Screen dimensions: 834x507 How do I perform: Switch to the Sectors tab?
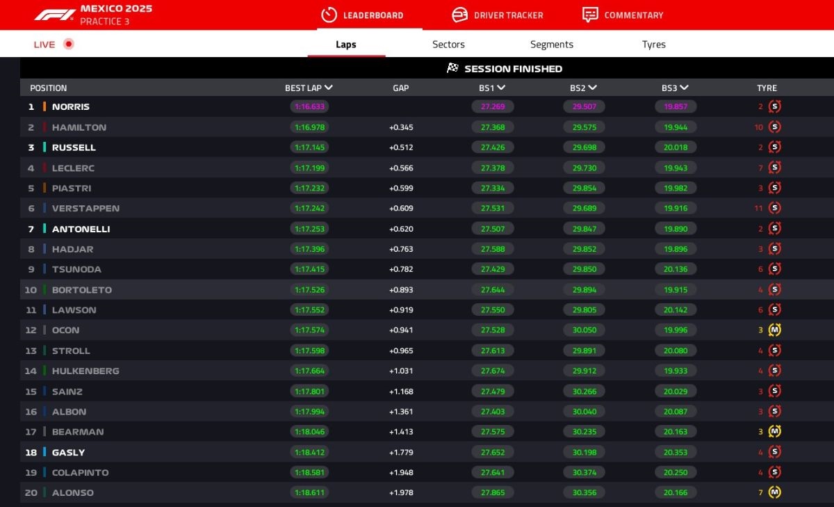click(448, 45)
